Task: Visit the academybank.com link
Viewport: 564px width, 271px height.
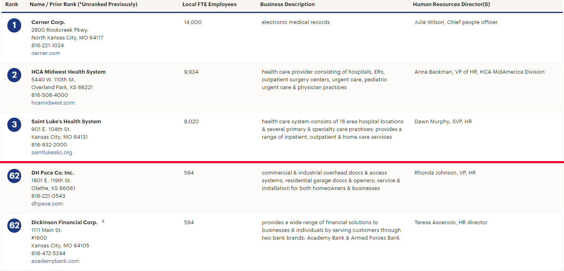Action: tap(55, 261)
